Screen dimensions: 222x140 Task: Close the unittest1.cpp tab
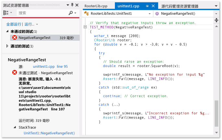153,6
